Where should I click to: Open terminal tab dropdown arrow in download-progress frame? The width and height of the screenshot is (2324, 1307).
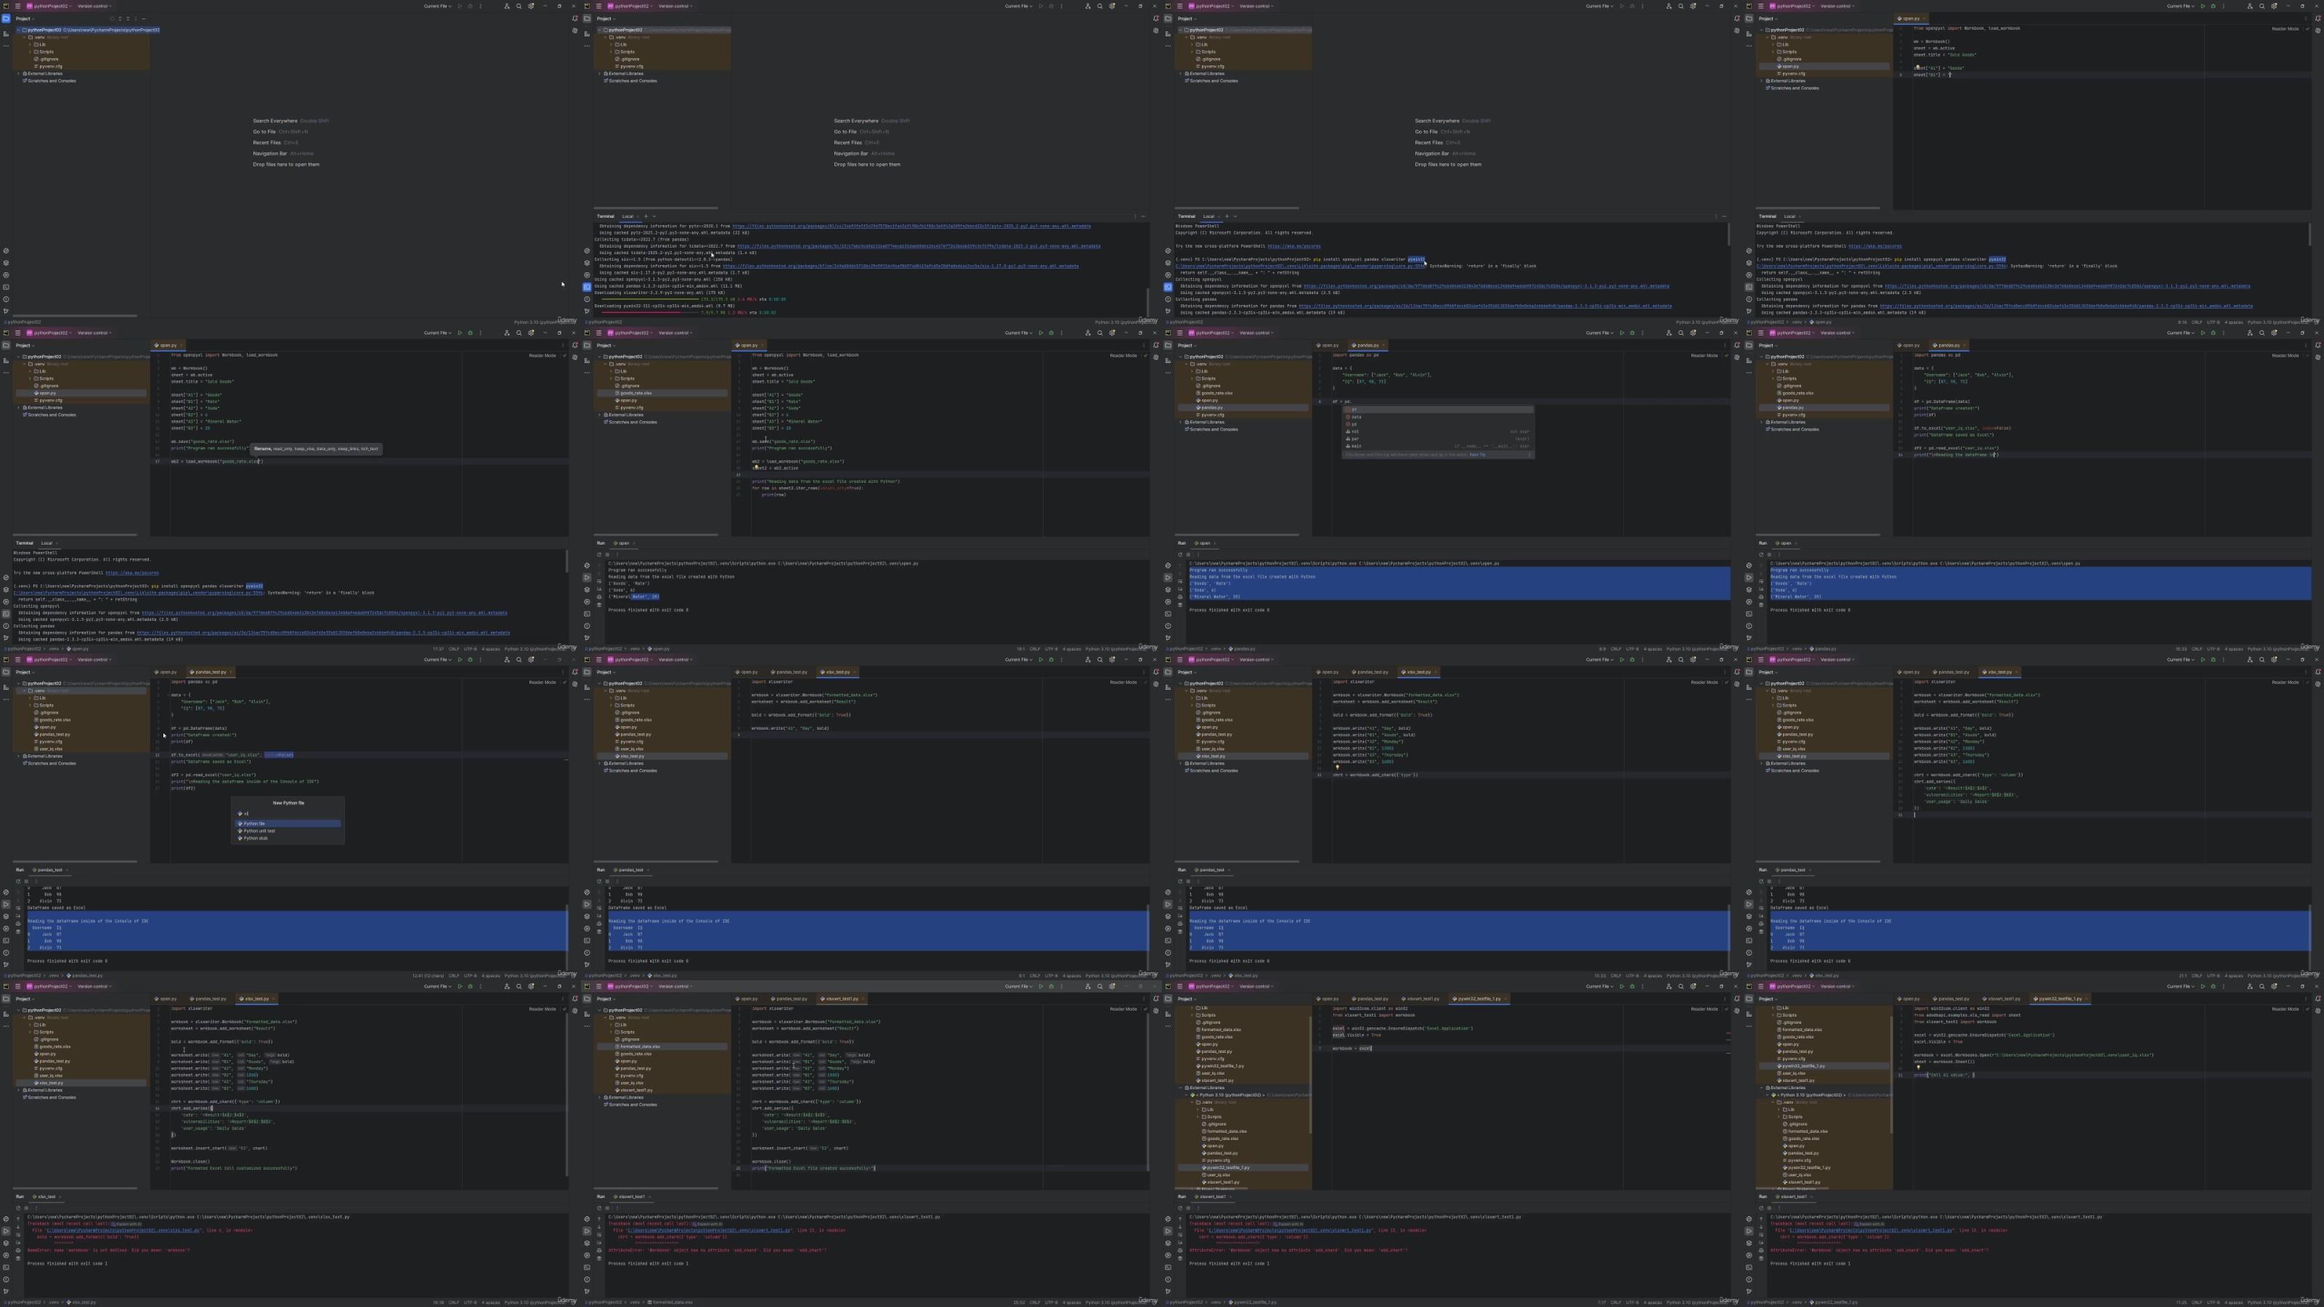point(655,216)
